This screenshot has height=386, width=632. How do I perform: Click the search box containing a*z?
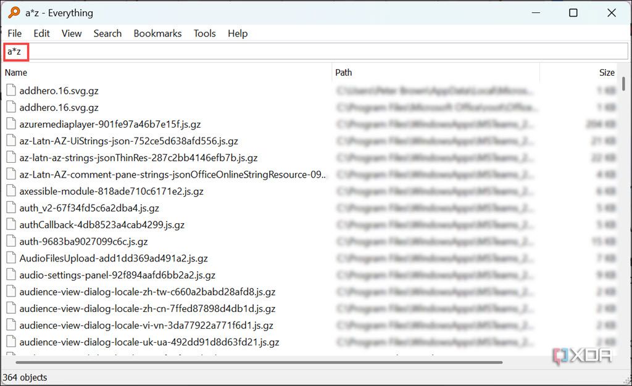pyautogui.click(x=315, y=52)
